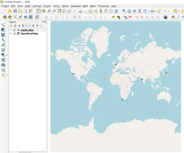
Task: Open the Processing menu
Action: 103,6
